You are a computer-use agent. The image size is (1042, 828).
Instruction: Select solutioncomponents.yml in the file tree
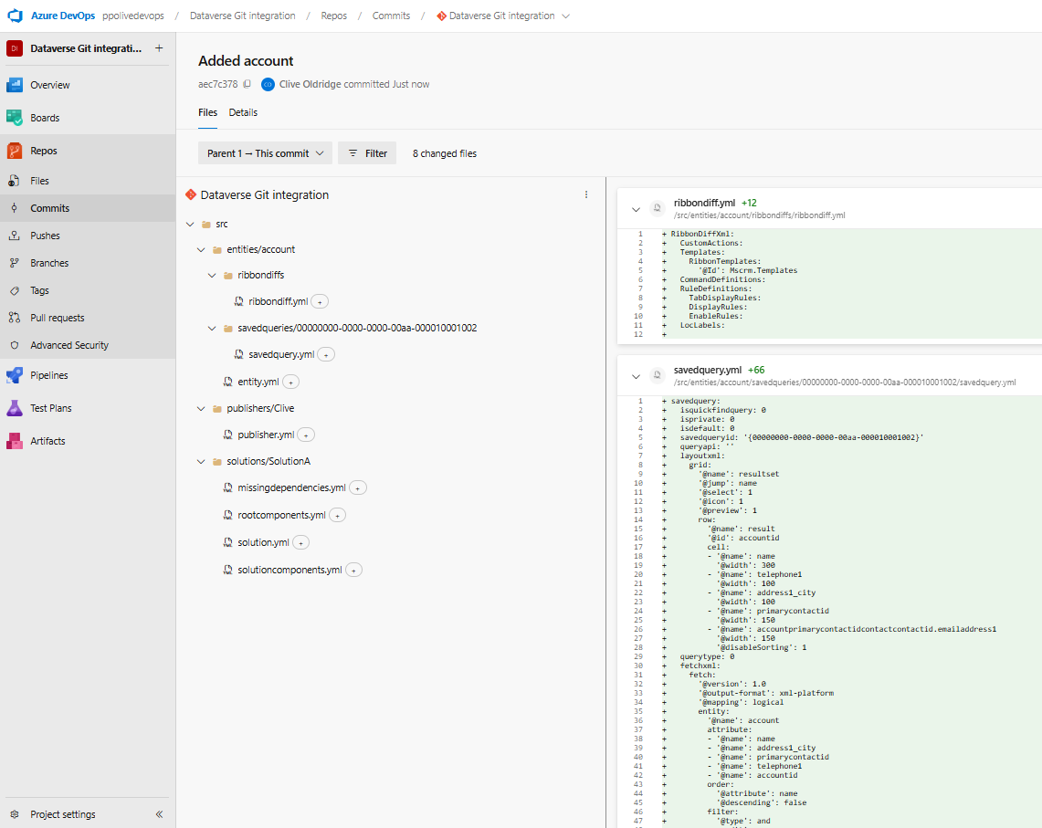[289, 571]
